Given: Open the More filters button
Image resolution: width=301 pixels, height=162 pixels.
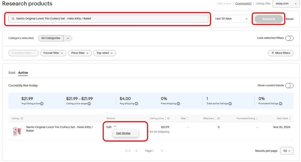Looking at the screenshot, I should tap(281, 53).
